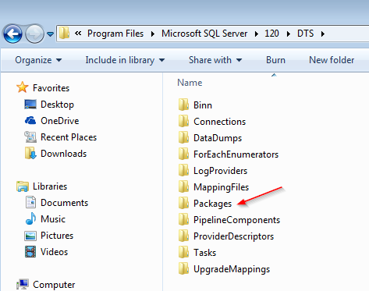Click the MappingFiles folder name

coord(222,187)
